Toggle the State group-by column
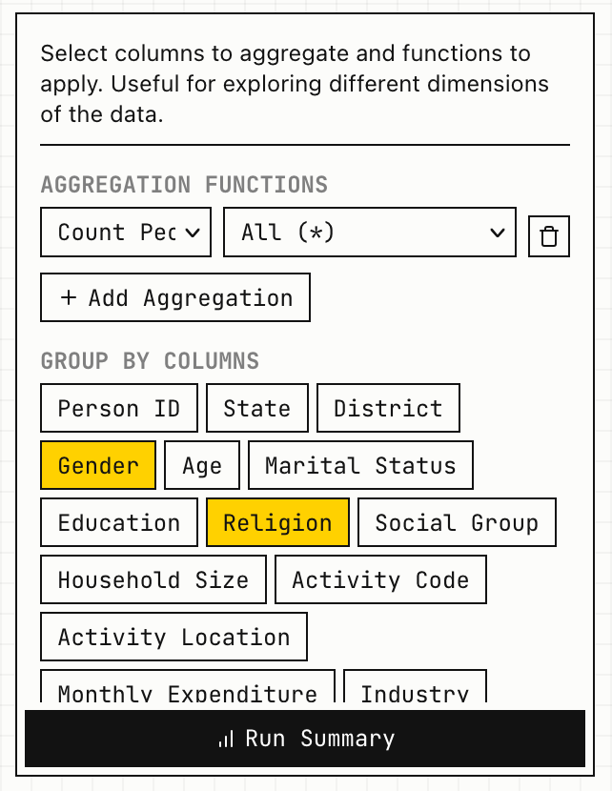The height and width of the screenshot is (791, 612). pos(256,409)
